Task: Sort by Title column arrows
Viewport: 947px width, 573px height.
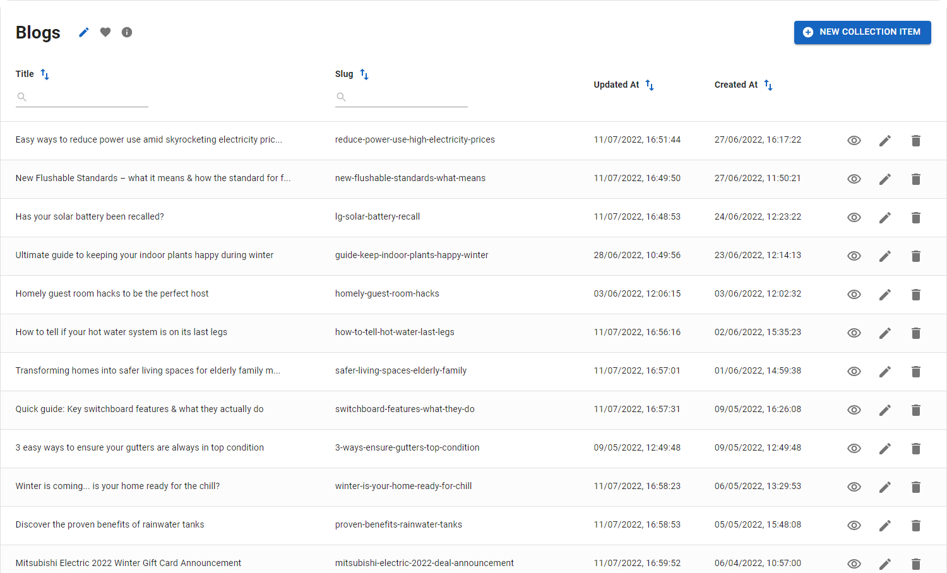Action: tap(45, 74)
